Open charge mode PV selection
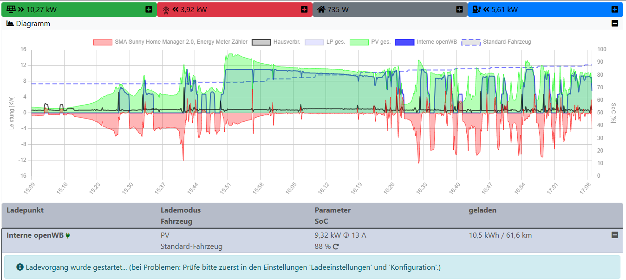Viewport: 626px width, 280px height. click(x=165, y=235)
